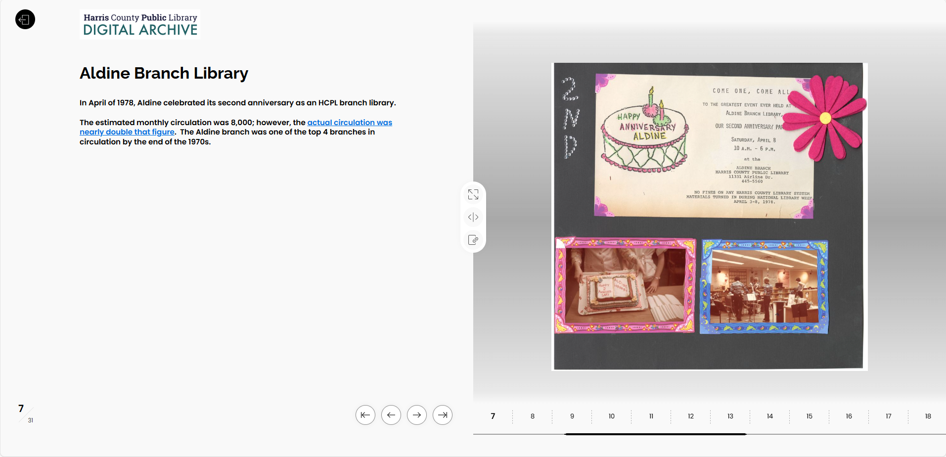Select slide 16 in the timeline
946x457 pixels.
pos(849,416)
